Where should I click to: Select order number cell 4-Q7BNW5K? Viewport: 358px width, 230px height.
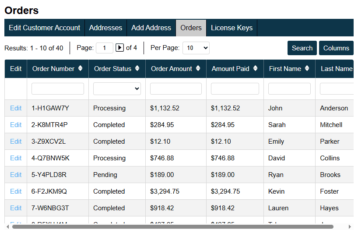pyautogui.click(x=50, y=158)
